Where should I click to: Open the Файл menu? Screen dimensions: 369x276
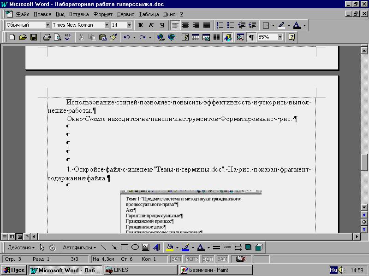(x=22, y=14)
